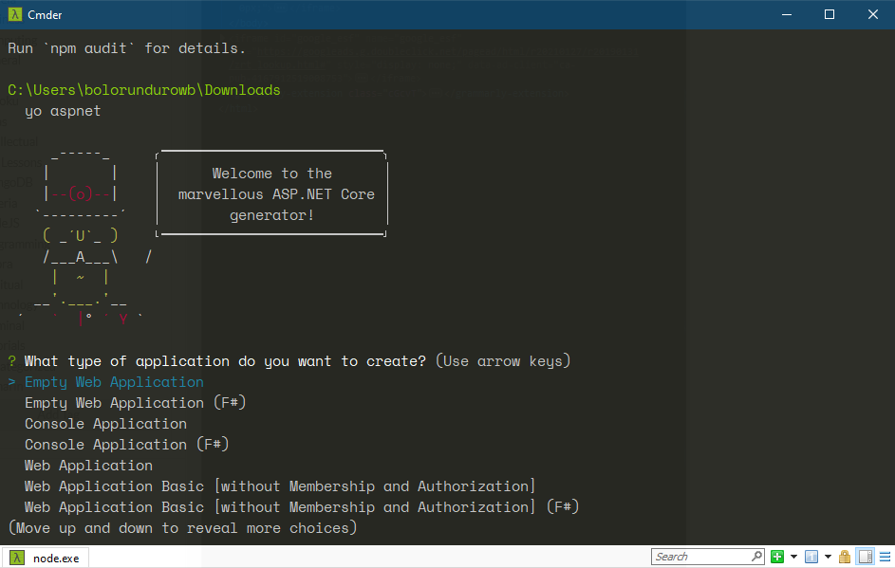The height and width of the screenshot is (568, 895).
Task: Select Web Application Basic (F#) option
Action: pyautogui.click(x=302, y=507)
